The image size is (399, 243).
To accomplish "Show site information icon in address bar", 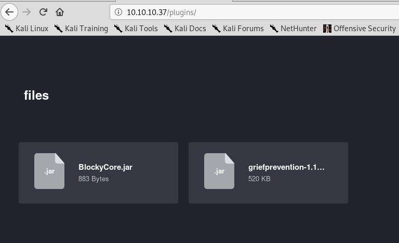I will pyautogui.click(x=119, y=12).
